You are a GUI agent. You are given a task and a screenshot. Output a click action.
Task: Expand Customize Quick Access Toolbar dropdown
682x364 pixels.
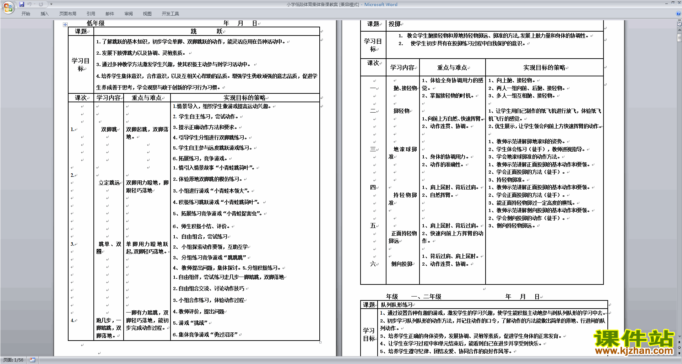click(51, 4)
